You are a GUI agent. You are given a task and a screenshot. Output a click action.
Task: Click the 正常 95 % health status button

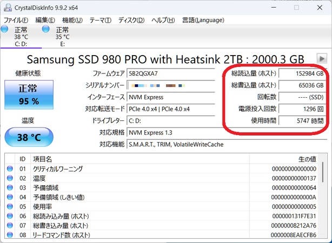(x=29, y=94)
